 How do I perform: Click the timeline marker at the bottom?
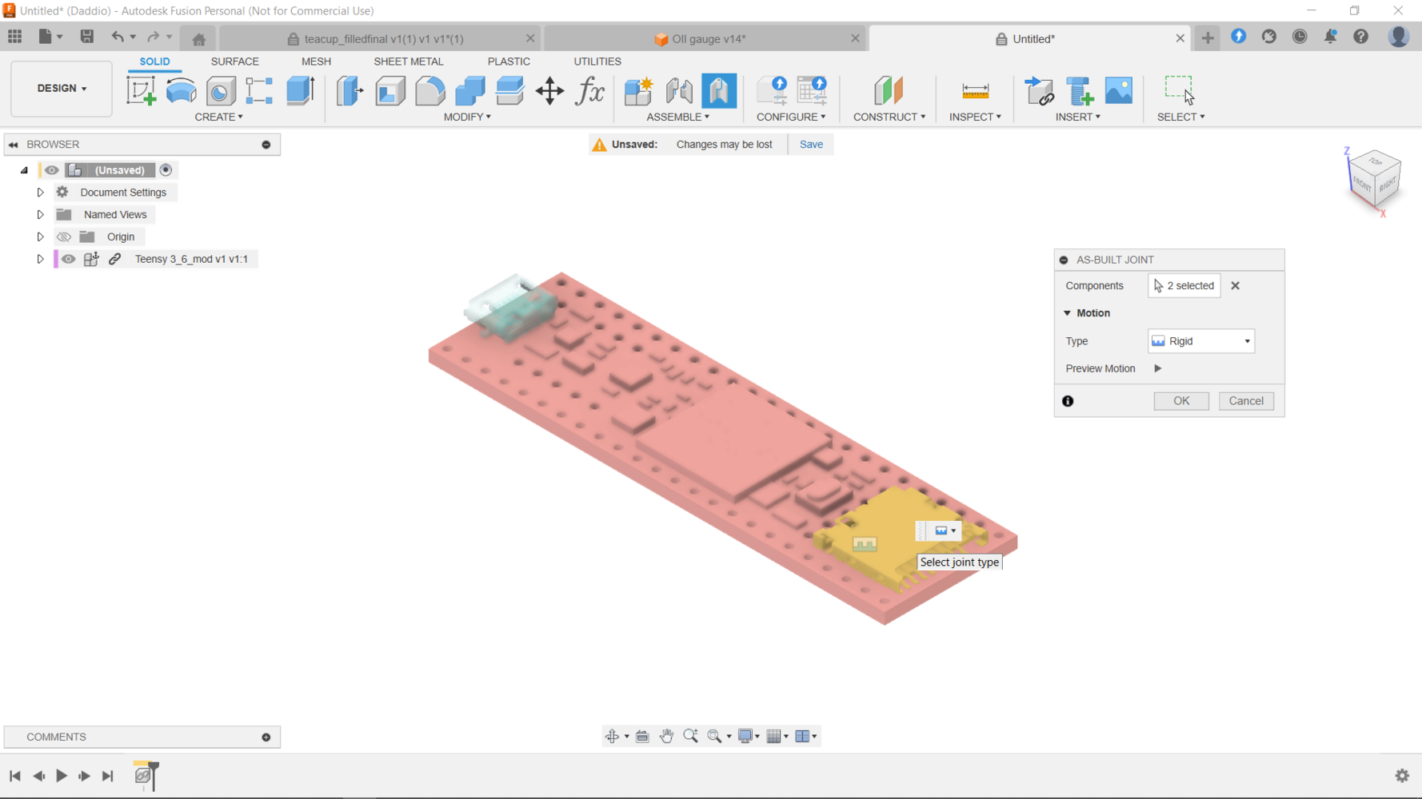(144, 776)
